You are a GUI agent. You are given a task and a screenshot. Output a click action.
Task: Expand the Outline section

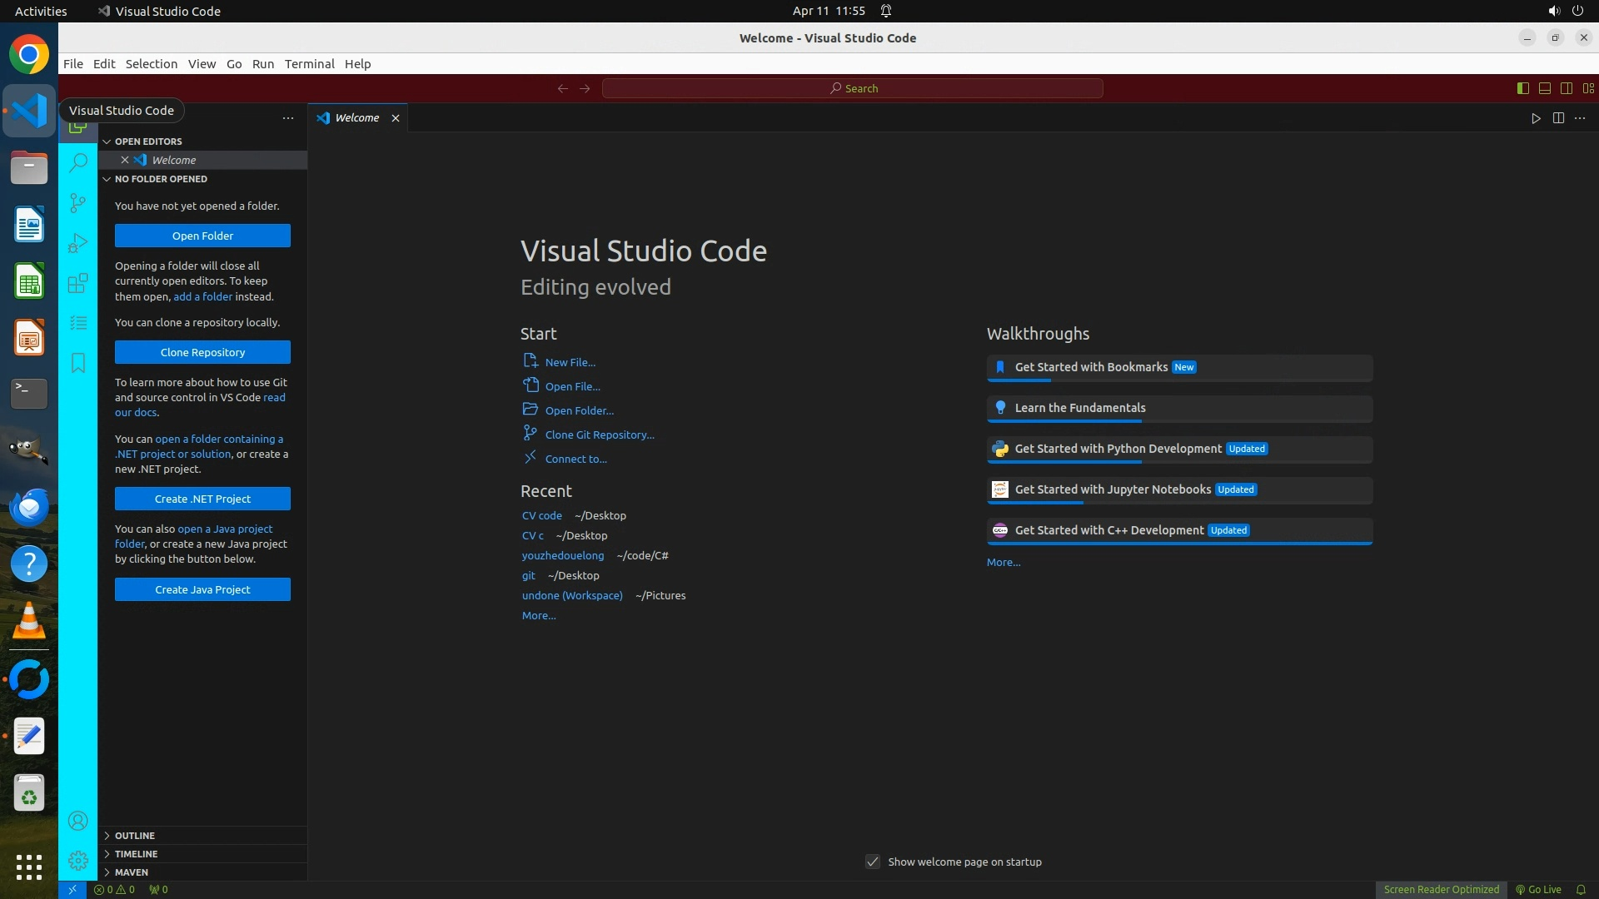135,836
